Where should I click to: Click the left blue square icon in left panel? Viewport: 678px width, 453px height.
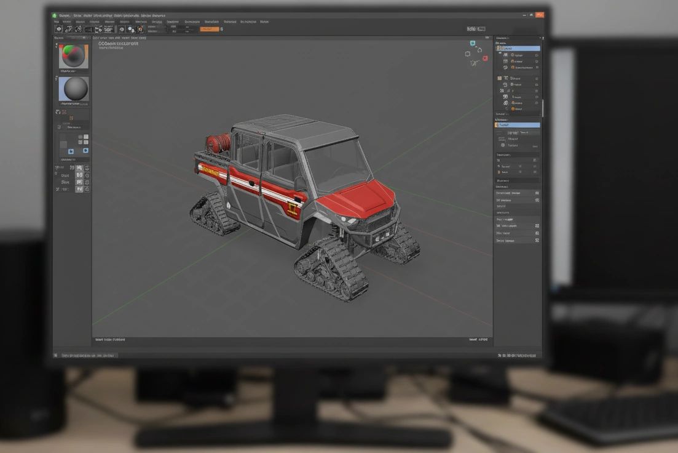pyautogui.click(x=71, y=151)
